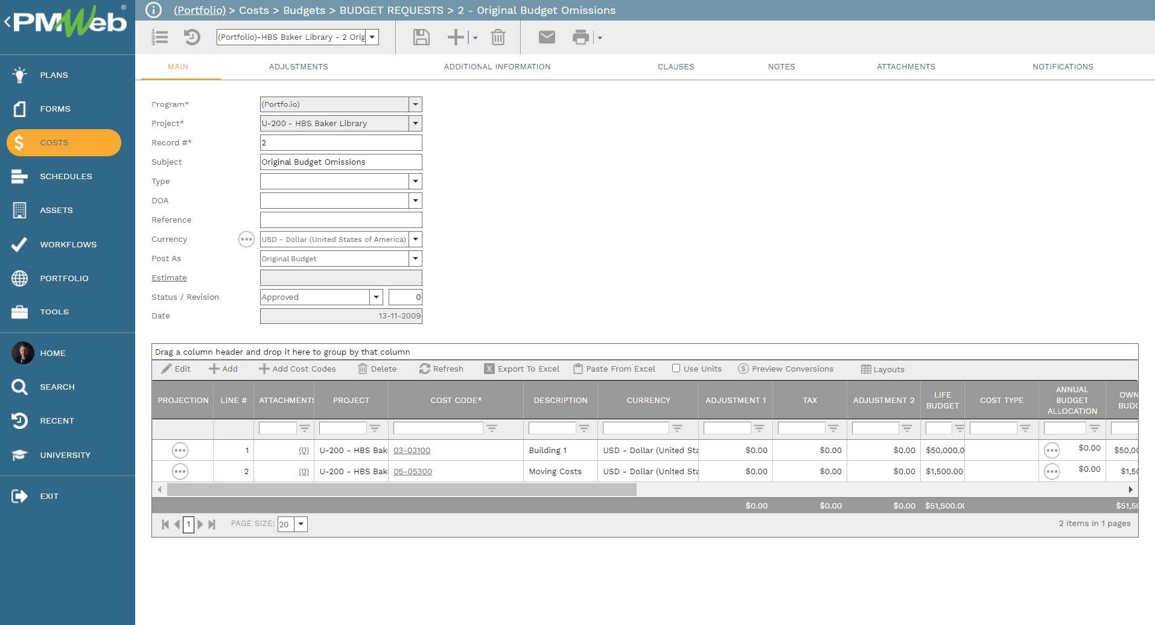Click the history revert icon in toolbar
This screenshot has width=1155, height=625.
(192, 37)
